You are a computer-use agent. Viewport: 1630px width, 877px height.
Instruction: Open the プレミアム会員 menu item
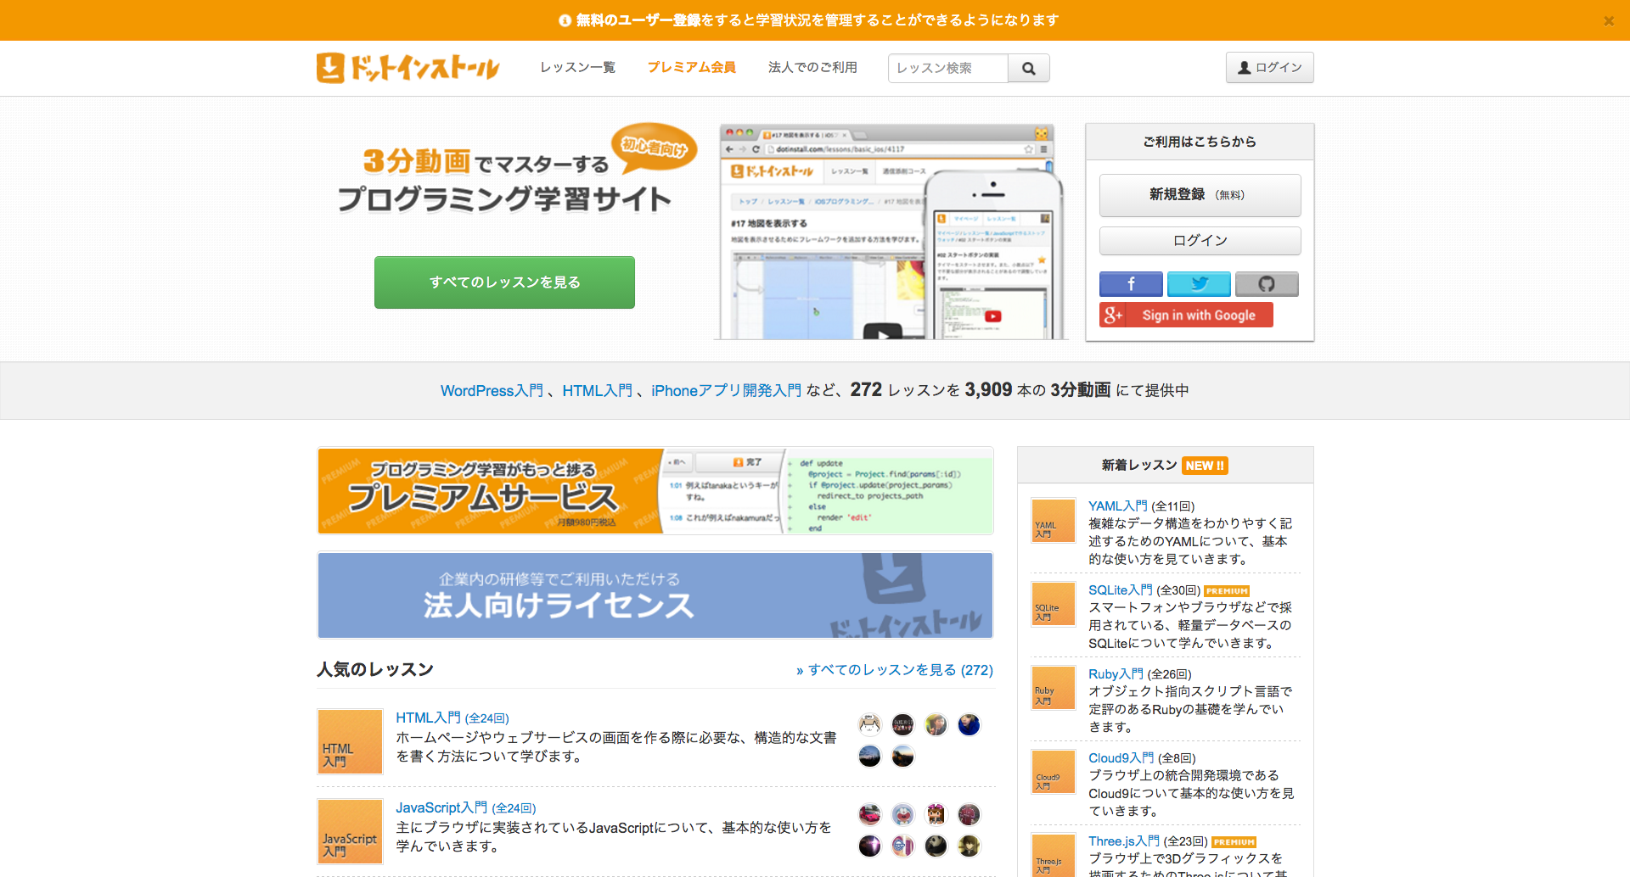pyautogui.click(x=691, y=68)
